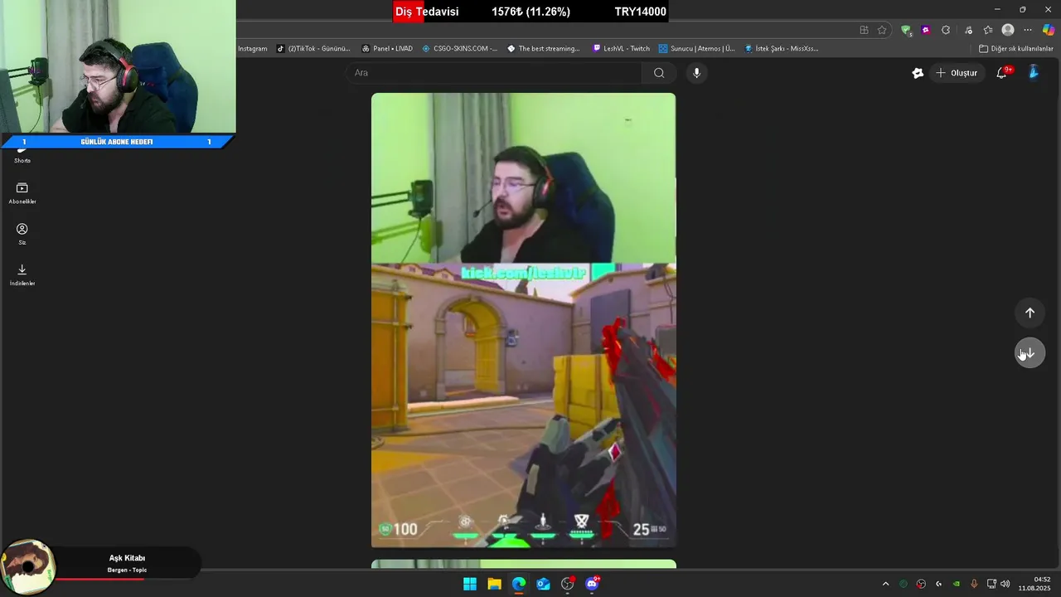Image resolution: width=1061 pixels, height=597 pixels.
Task: Click the grid icon in the address bar
Action: (864, 30)
